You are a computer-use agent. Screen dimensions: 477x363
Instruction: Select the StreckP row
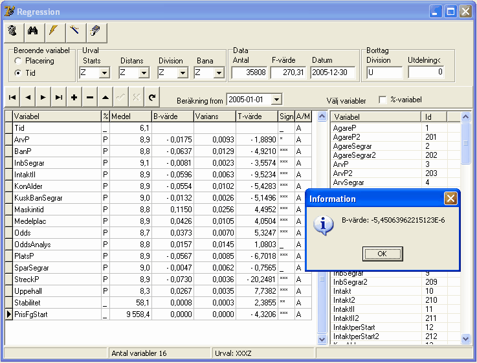coord(158,280)
